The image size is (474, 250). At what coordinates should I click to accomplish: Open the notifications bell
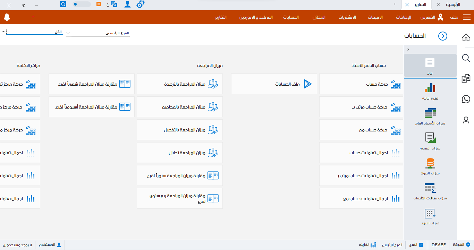(7, 17)
